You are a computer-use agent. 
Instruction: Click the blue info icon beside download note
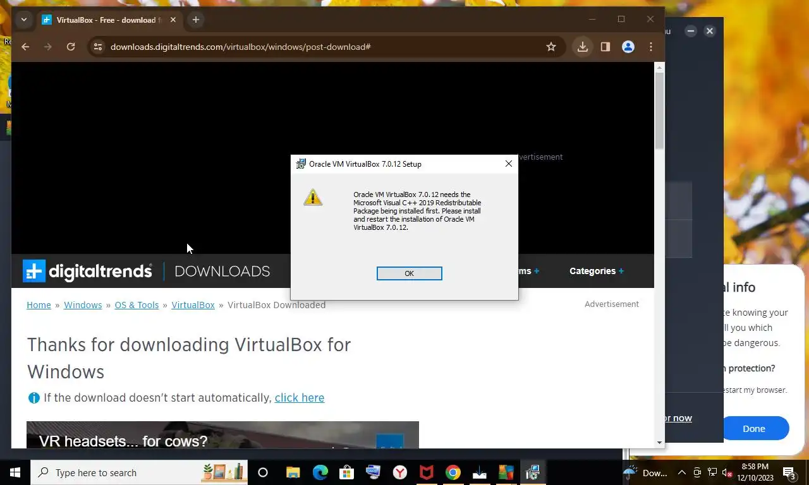33,398
